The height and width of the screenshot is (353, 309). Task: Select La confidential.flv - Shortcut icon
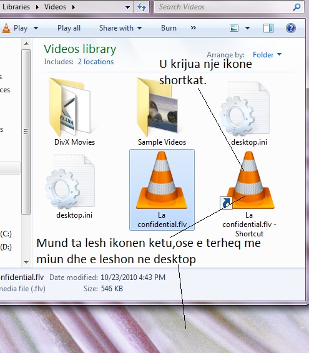coord(249,193)
